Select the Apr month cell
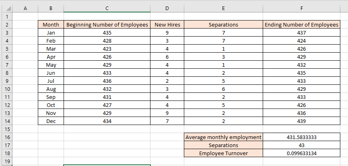 click(x=51, y=57)
